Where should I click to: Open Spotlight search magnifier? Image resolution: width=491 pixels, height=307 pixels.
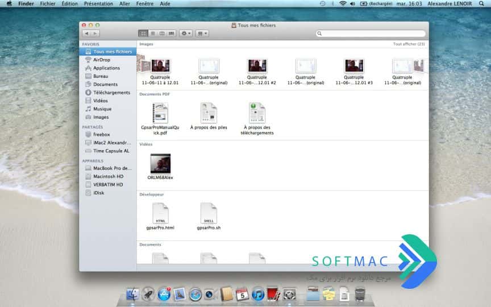tap(481, 4)
